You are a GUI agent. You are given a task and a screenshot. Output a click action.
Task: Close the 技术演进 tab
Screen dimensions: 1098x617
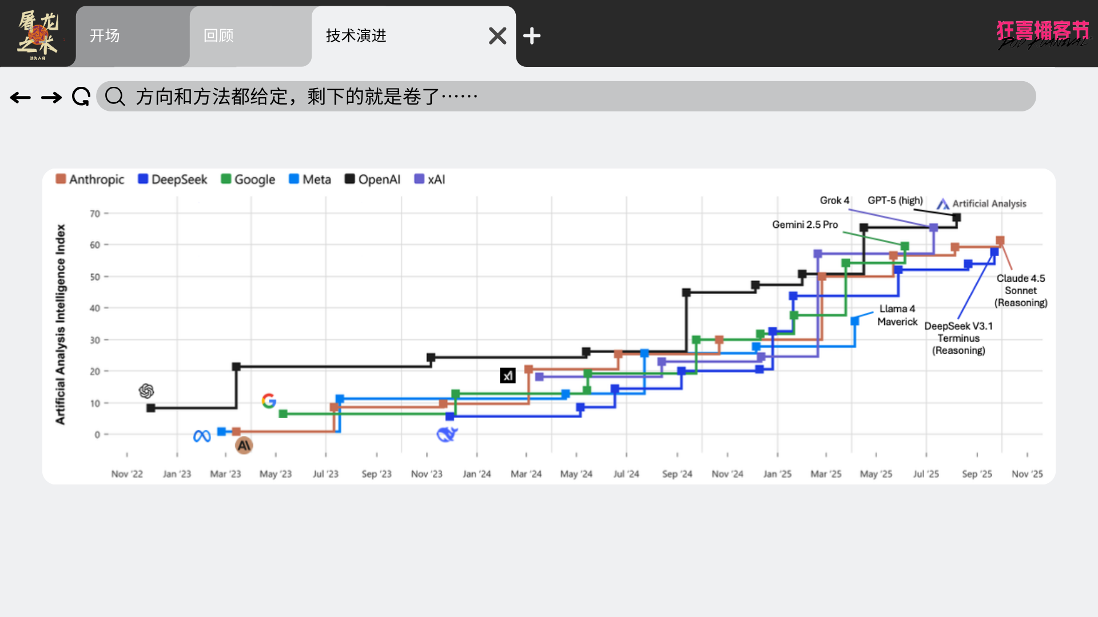tap(498, 36)
